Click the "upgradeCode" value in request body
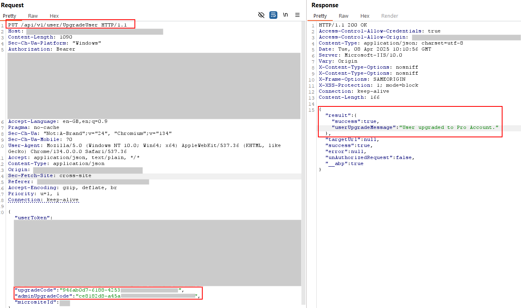This screenshot has width=521, height=308. tap(121, 290)
